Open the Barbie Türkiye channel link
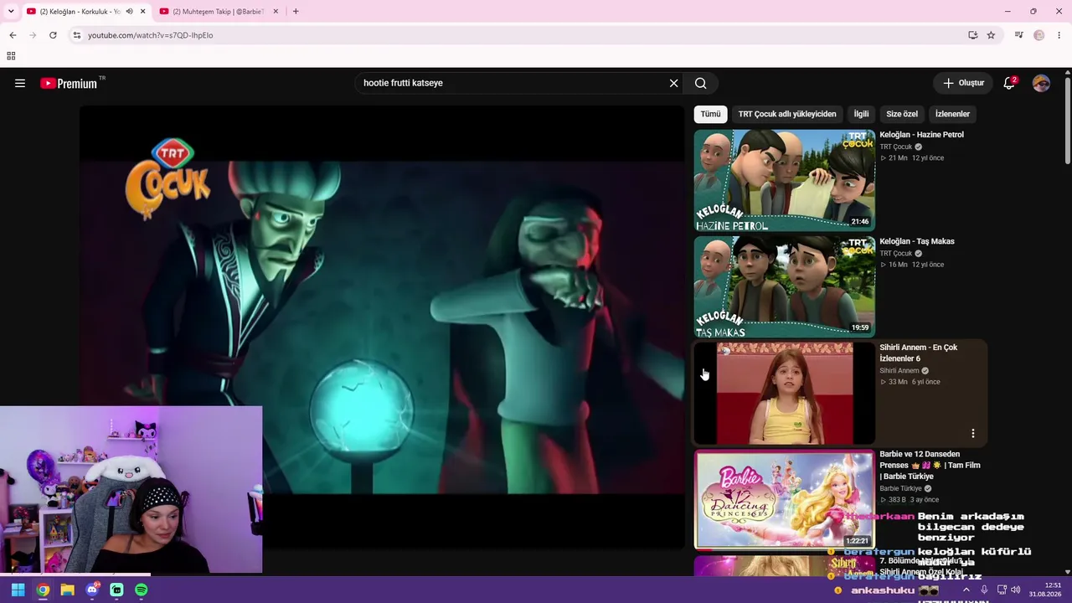 (x=900, y=488)
